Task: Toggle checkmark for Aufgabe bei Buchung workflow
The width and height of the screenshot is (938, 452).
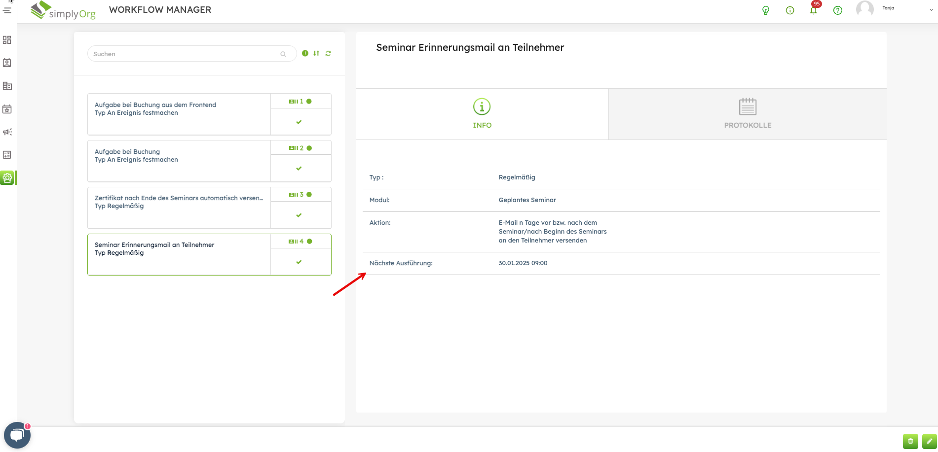Action: [299, 169]
